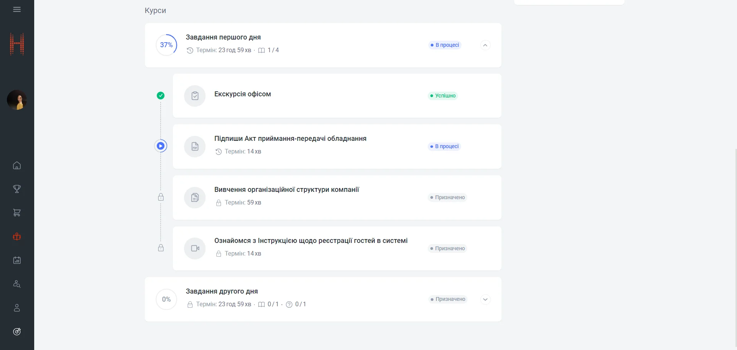Image resolution: width=737 pixels, height=350 pixels.
Task: Open the shopping cart store icon
Action: click(x=17, y=213)
